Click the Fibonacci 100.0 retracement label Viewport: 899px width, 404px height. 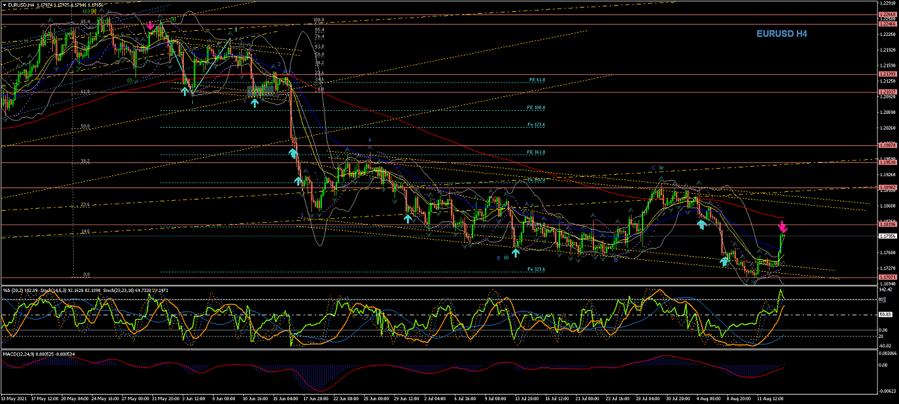coord(319,20)
